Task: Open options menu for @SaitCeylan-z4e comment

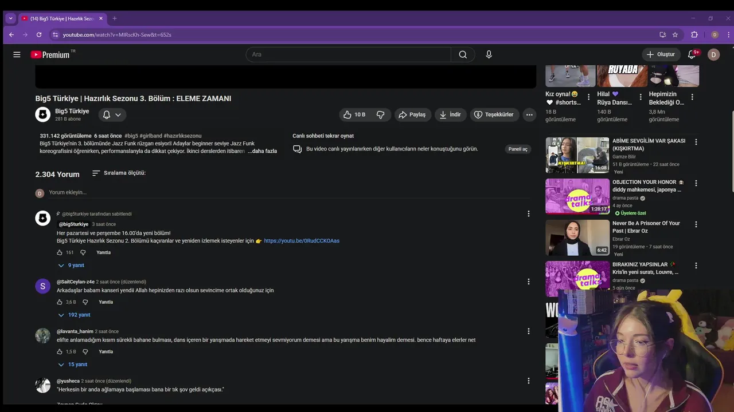Action: pos(529,282)
